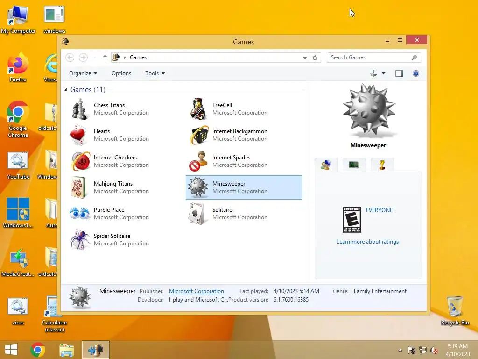Viewport: 478px width, 359px height.
Task: Select the My Computer desktop icon
Action: [18, 19]
